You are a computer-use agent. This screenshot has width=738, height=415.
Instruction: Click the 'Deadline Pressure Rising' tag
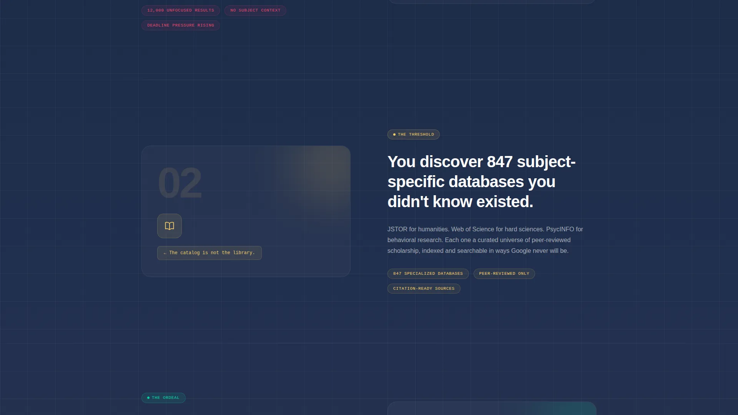[181, 25]
